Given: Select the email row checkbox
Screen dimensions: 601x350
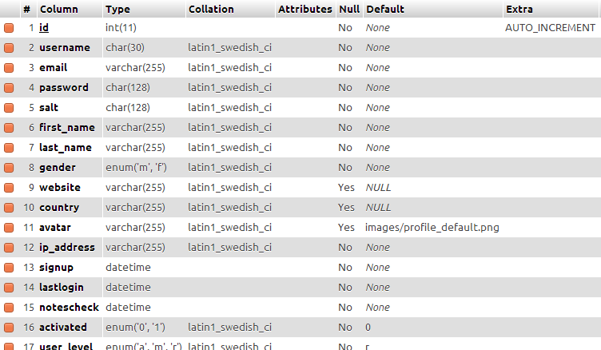Looking at the screenshot, I should point(9,68).
